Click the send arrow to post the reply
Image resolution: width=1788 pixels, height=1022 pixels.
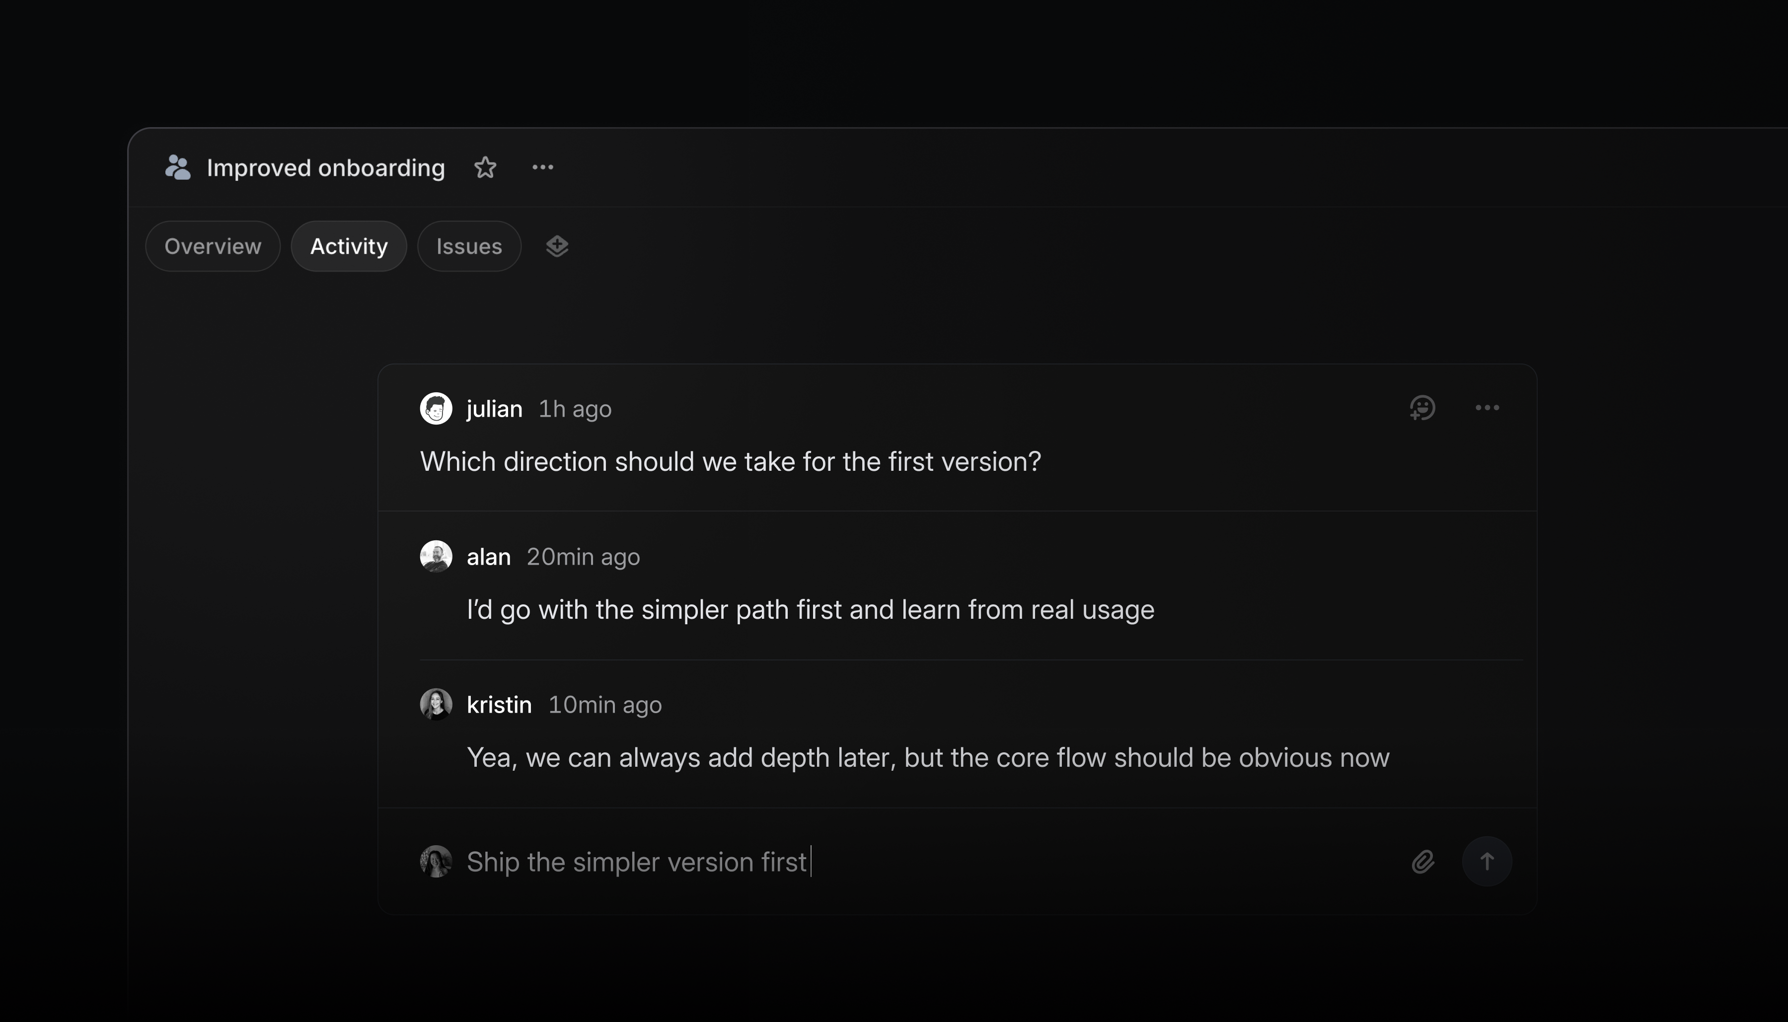[1488, 861]
